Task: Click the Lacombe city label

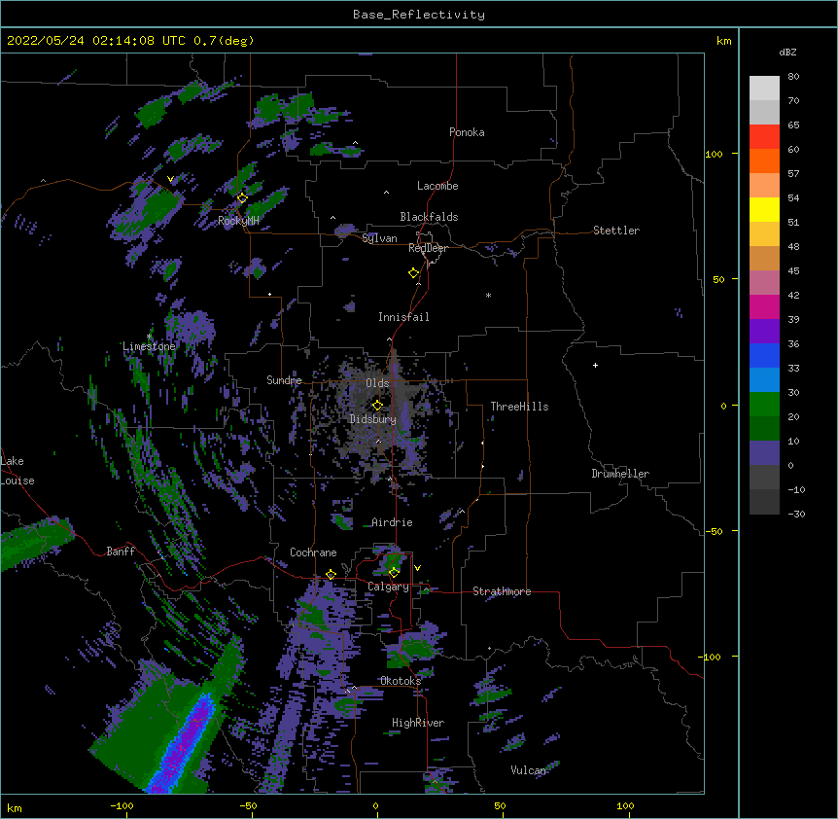Action: click(x=437, y=186)
